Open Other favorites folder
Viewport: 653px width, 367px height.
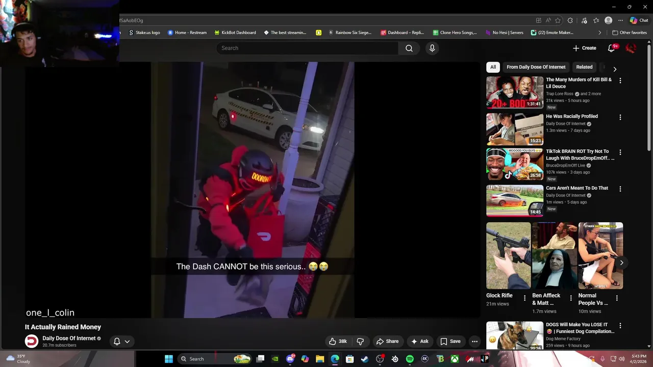click(x=630, y=33)
